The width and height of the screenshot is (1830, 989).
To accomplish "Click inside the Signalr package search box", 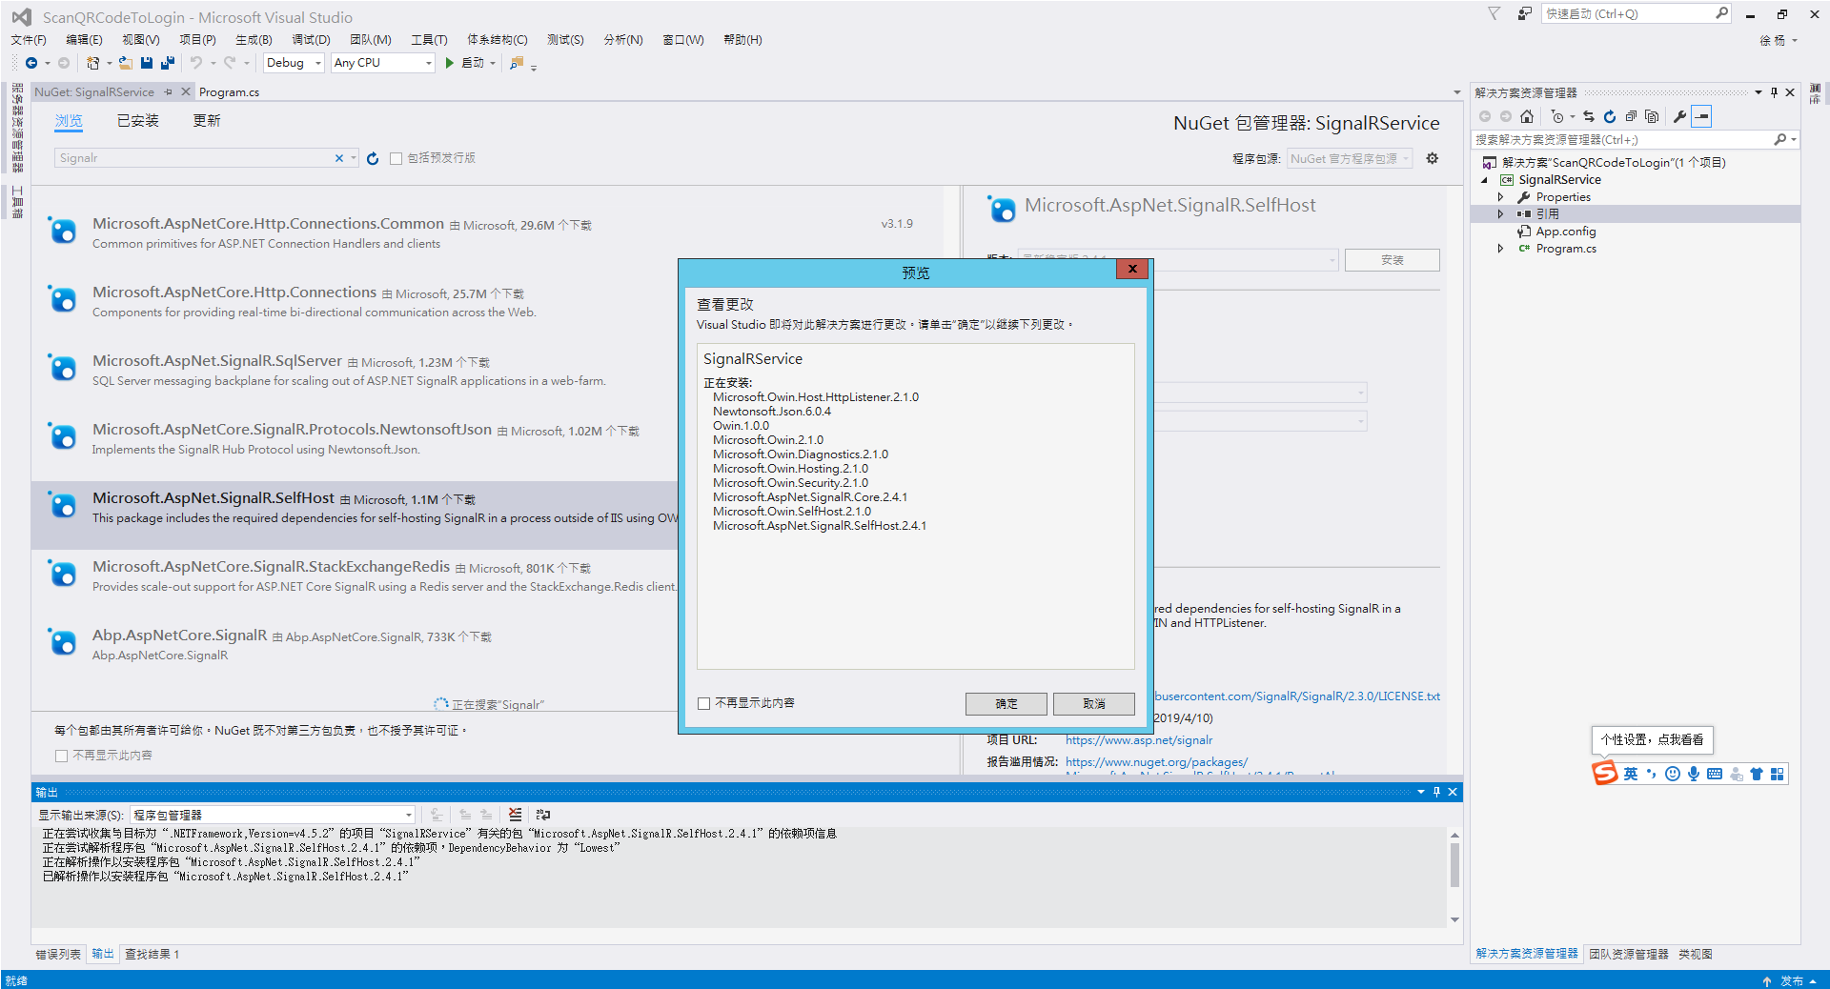I will tap(191, 158).
